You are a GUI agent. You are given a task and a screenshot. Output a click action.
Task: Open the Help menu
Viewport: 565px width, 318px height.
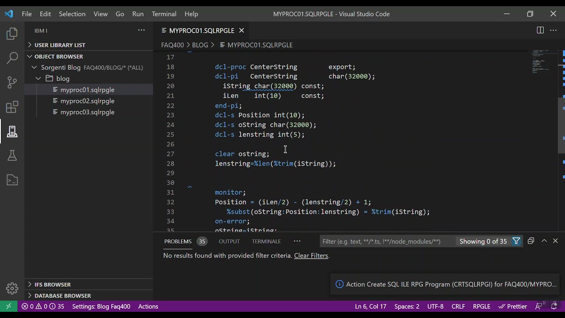(x=191, y=14)
